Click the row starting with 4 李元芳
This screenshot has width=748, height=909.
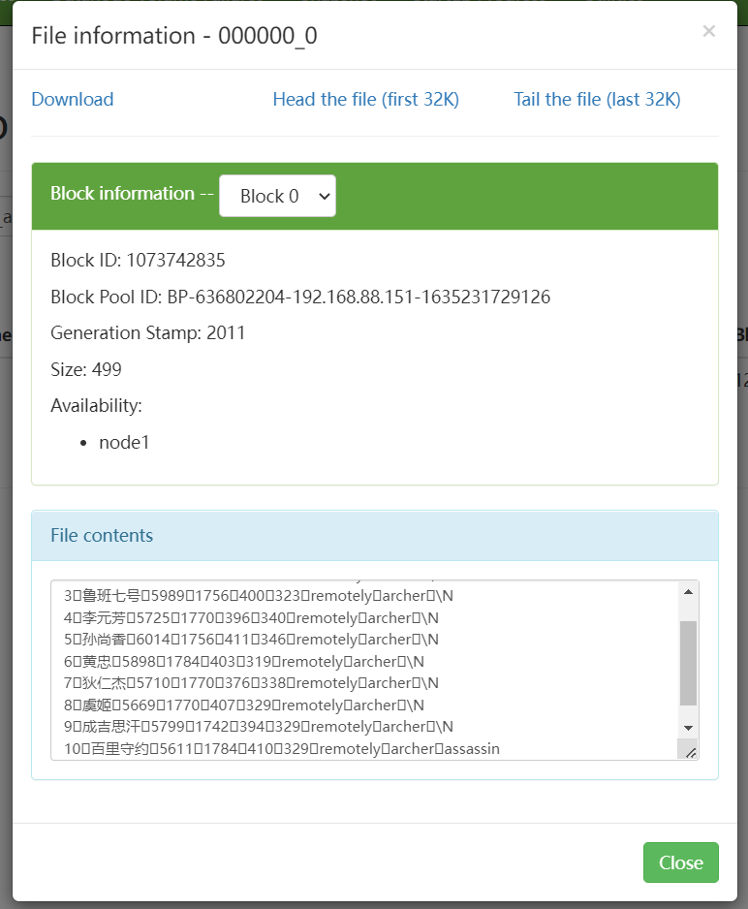tap(251, 618)
